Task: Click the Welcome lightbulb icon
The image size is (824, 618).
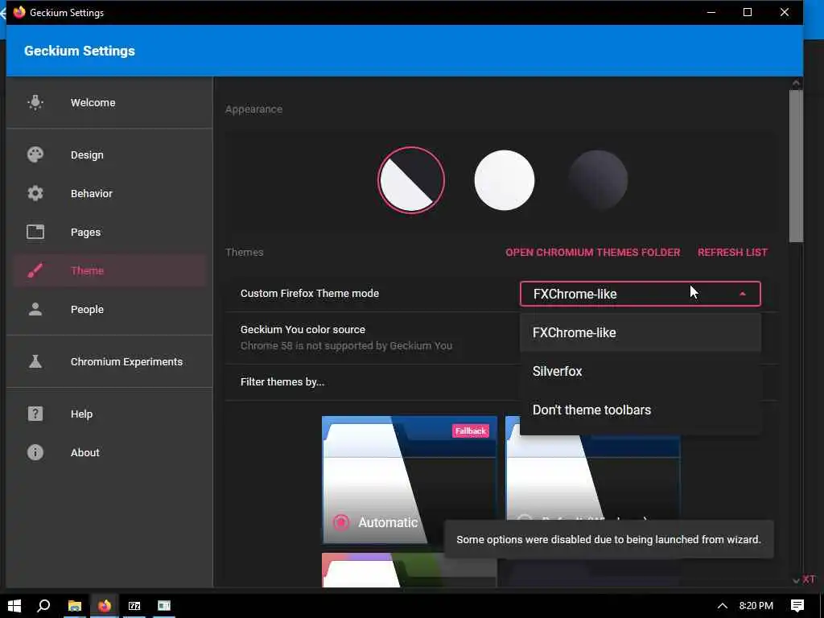Action: click(35, 102)
